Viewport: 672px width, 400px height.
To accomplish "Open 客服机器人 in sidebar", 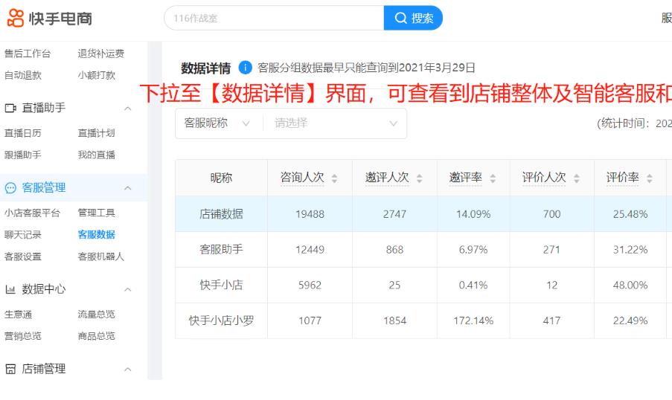I will (100, 257).
